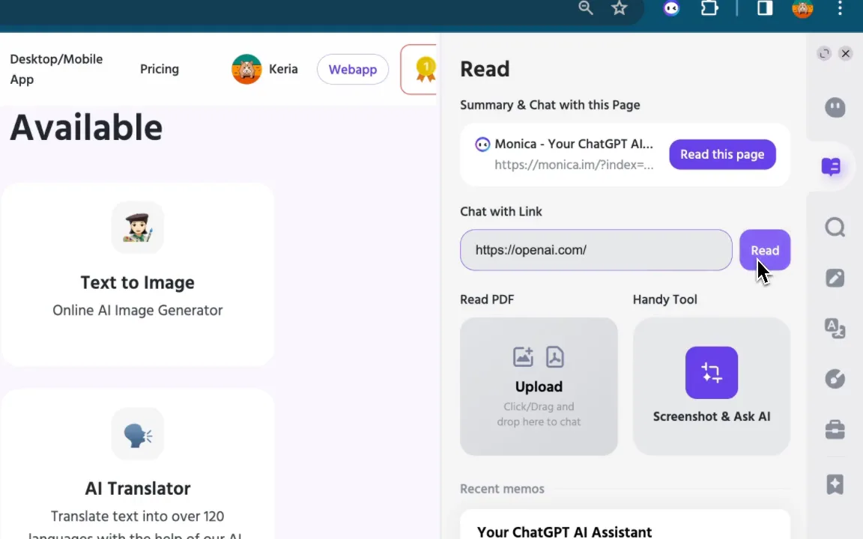Select the Read sidebar icon

pyautogui.click(x=831, y=166)
